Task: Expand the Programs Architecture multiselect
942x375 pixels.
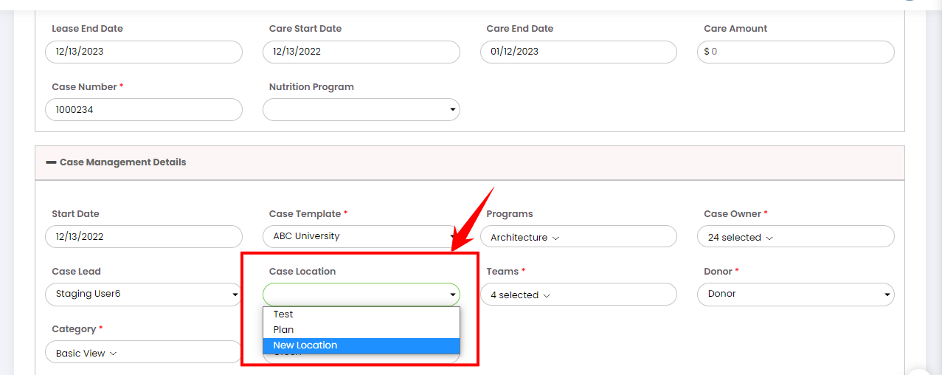Action: [x=578, y=237]
